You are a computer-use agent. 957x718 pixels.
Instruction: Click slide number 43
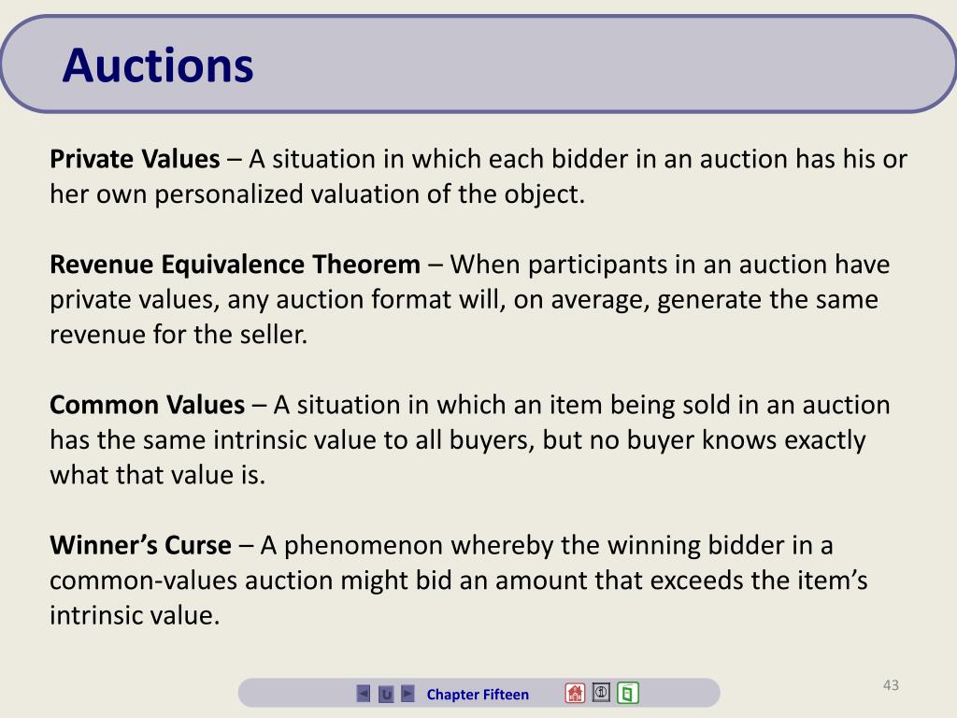891,685
